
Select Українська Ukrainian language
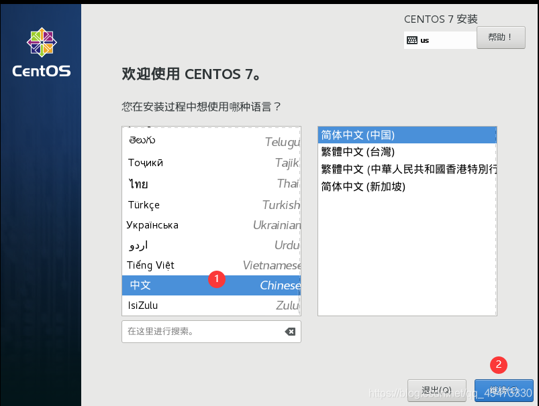211,225
